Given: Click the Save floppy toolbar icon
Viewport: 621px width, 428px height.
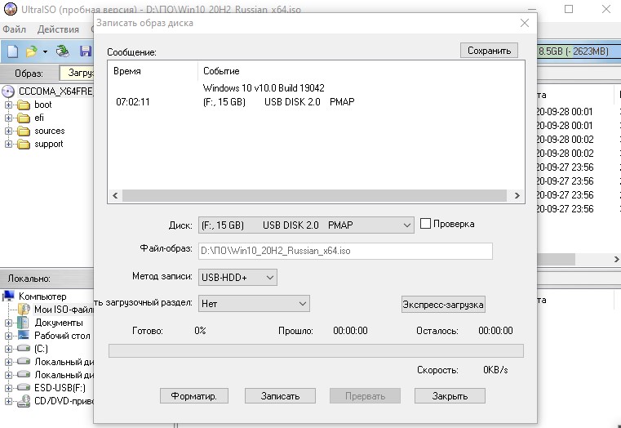Looking at the screenshot, I should pyautogui.click(x=85, y=51).
